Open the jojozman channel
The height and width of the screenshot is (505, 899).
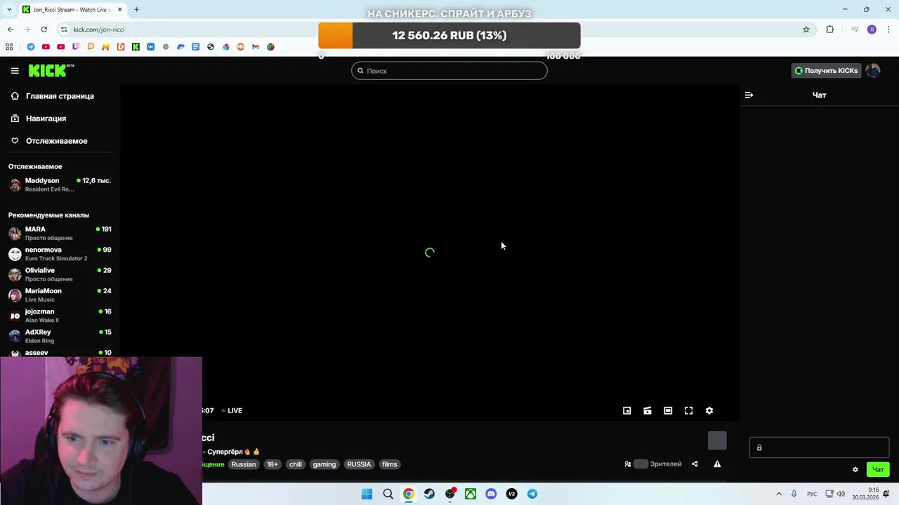tap(60, 316)
